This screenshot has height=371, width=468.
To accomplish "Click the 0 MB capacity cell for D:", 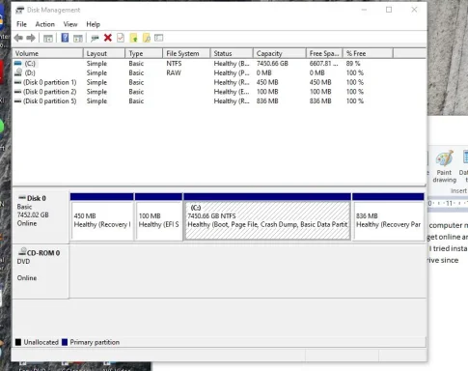I will click(x=264, y=72).
